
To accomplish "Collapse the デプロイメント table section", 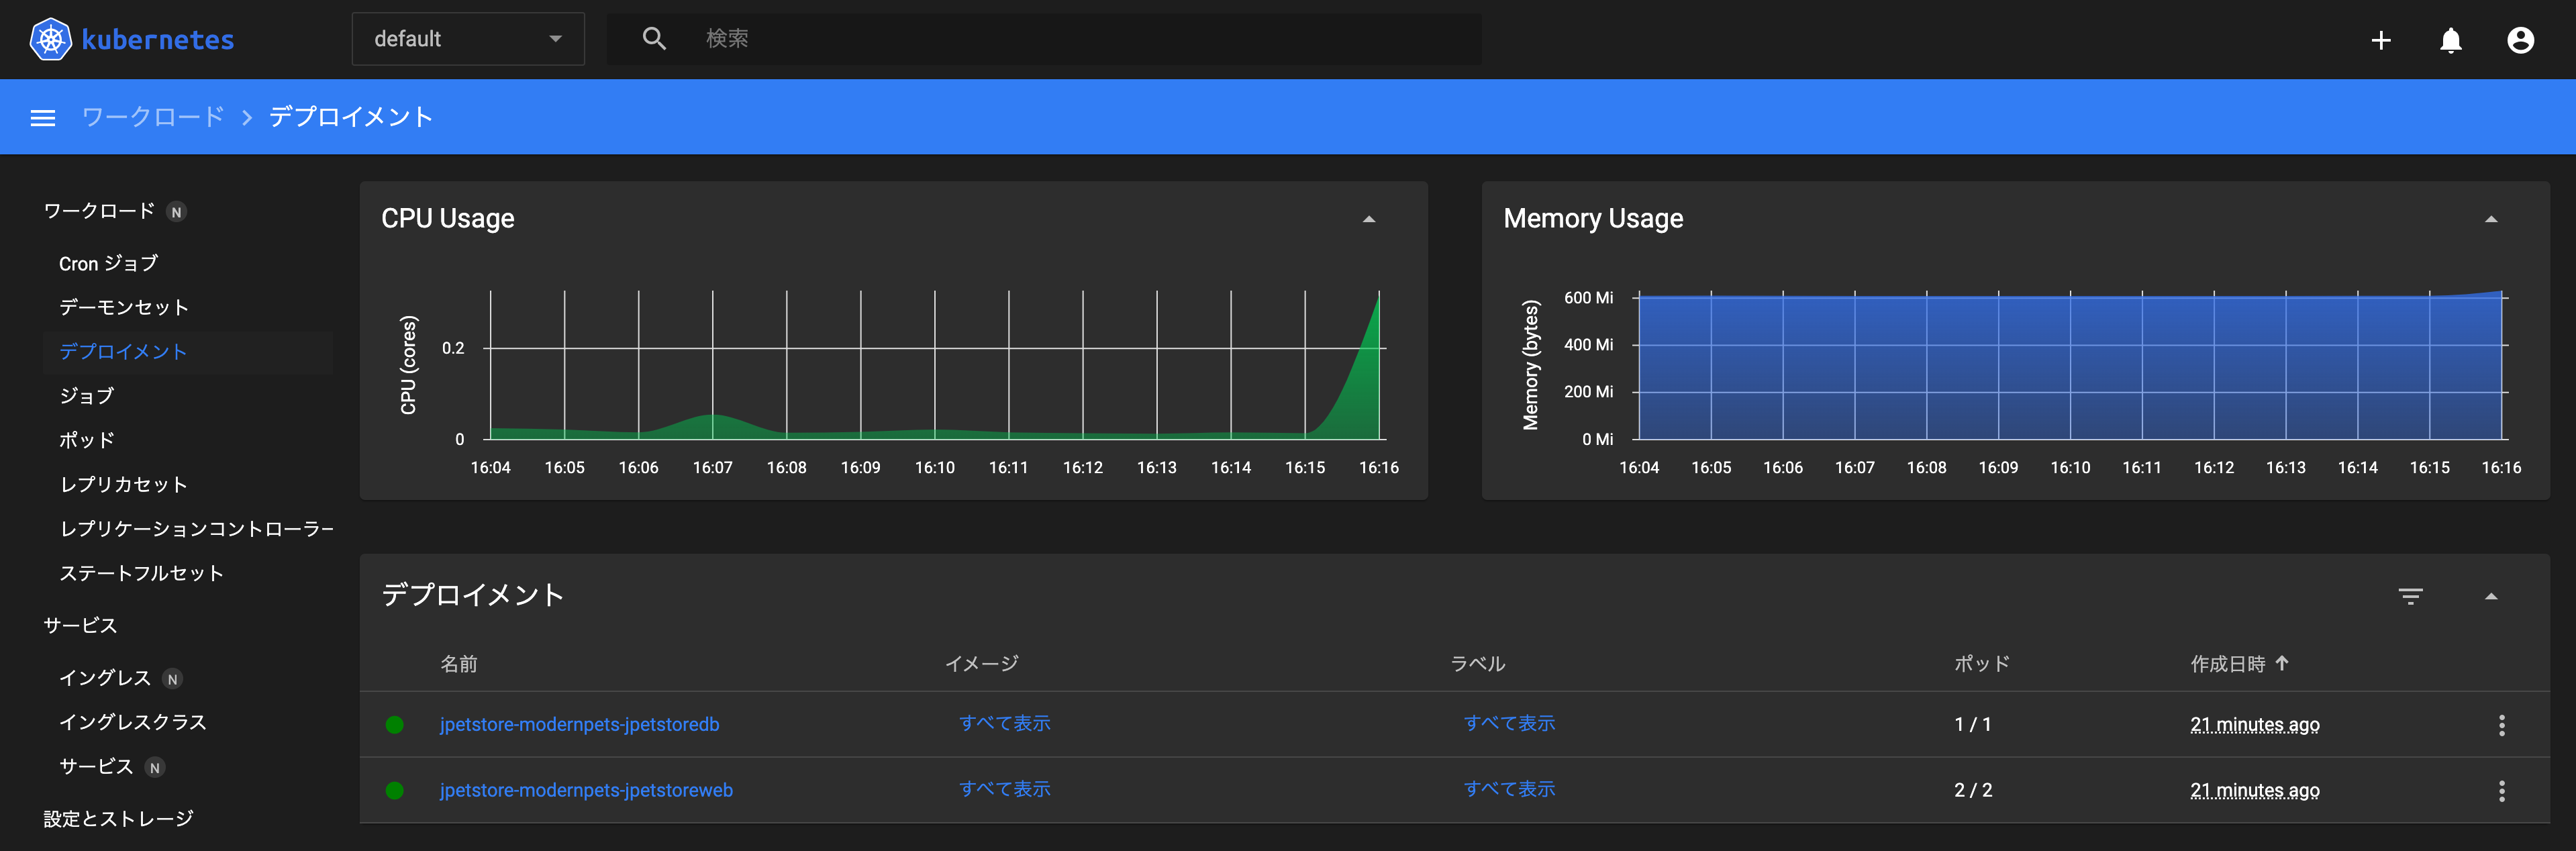I will pos(2490,596).
